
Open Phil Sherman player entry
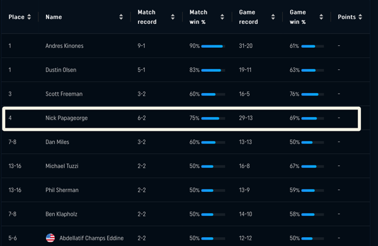[x=62, y=190]
